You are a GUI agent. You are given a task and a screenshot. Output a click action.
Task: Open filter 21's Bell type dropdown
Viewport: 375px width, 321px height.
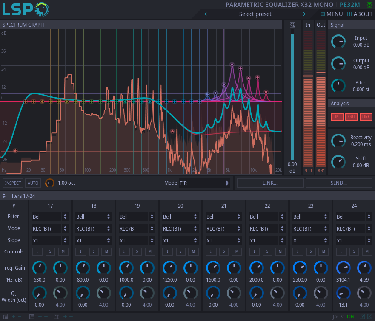tap(224, 217)
